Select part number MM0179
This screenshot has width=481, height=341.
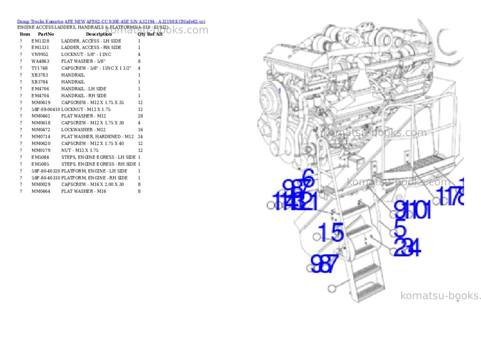point(41,150)
